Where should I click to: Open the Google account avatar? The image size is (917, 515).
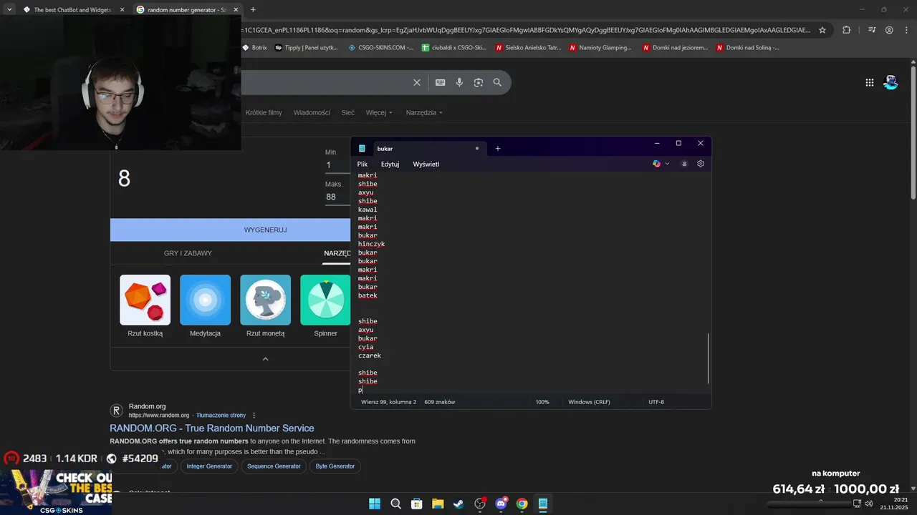point(890,82)
